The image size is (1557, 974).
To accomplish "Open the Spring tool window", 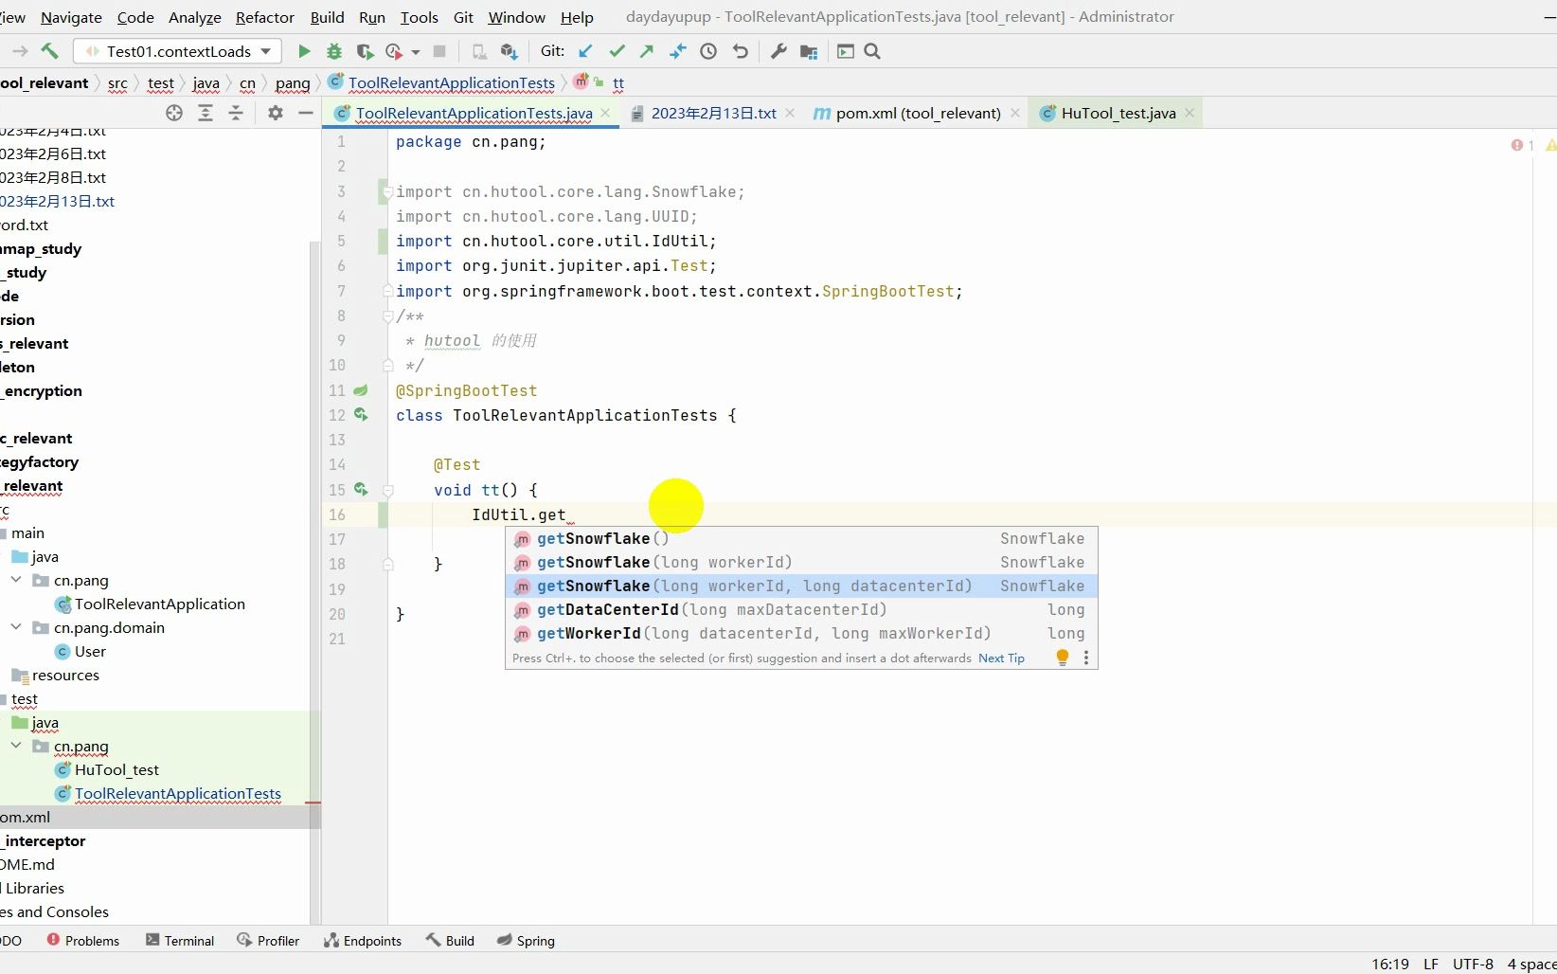I will [526, 940].
